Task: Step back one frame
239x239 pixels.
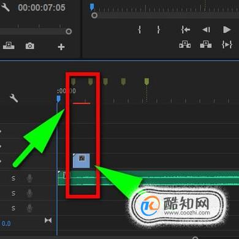Action: click(206, 30)
